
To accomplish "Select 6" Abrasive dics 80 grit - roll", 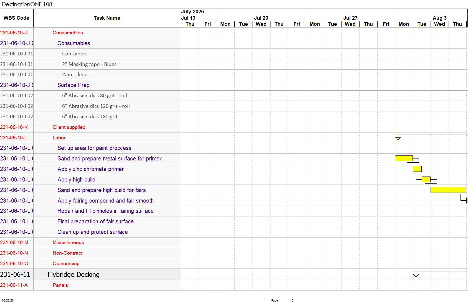I will 90,96.
